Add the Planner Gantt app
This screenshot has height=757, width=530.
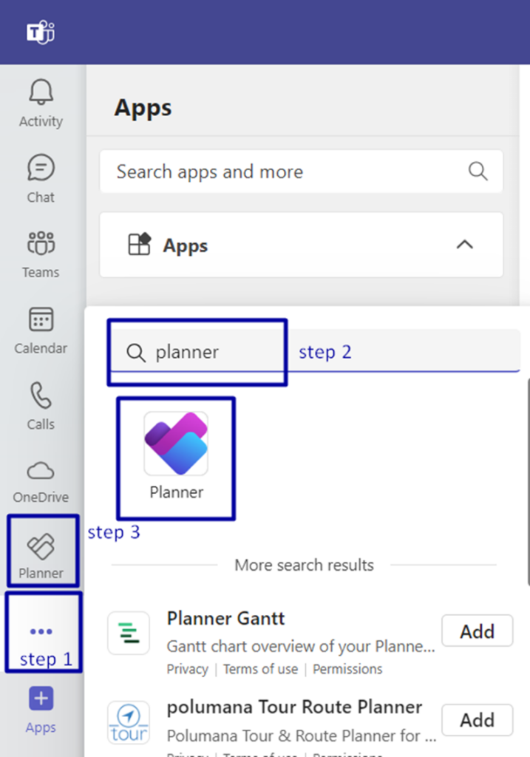tap(477, 631)
